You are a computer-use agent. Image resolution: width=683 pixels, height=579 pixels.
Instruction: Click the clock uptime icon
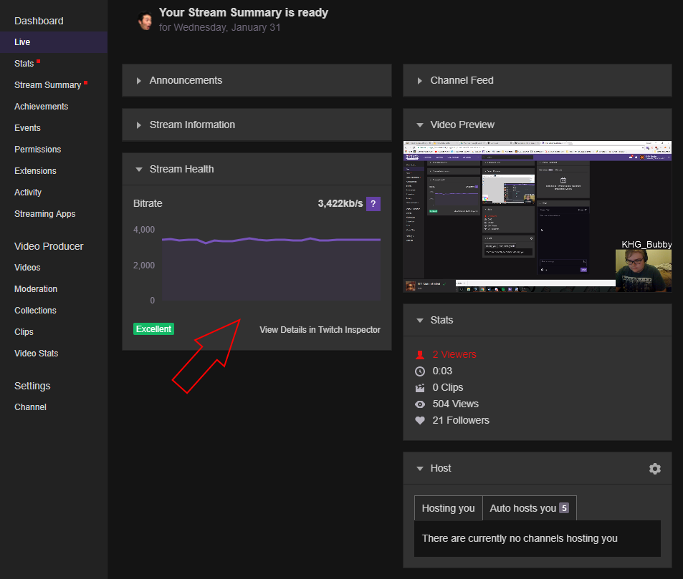pos(420,371)
